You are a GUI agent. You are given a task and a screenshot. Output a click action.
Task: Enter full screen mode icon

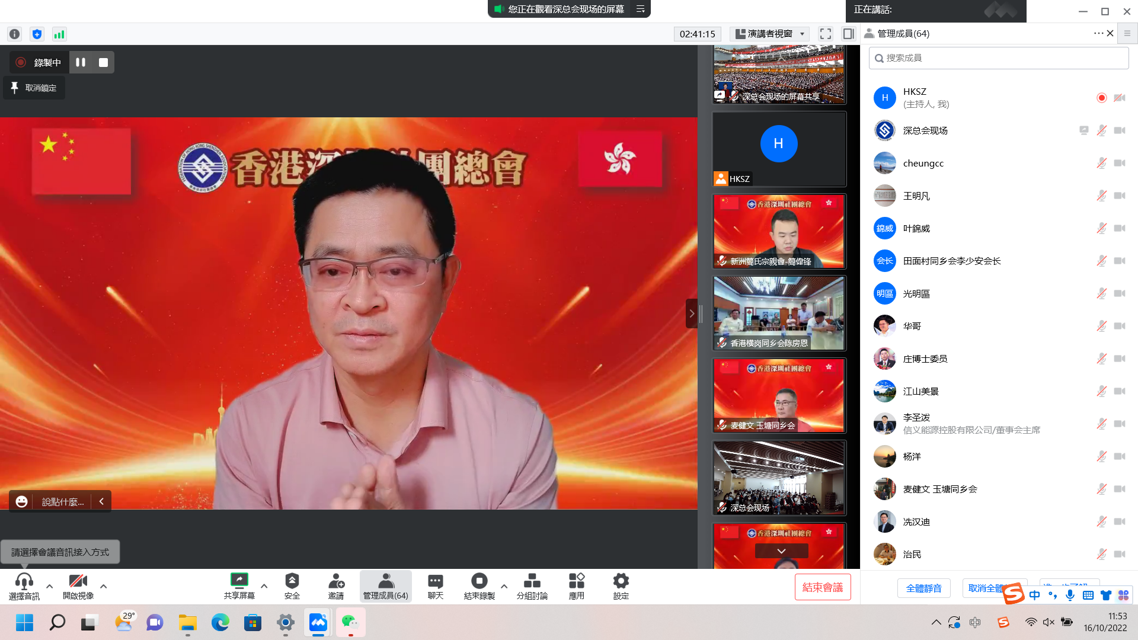tap(825, 34)
